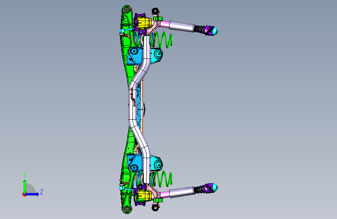This screenshot has width=337, height=219.
Task: Select the upper black stabilizer link end
Action: tap(155, 11)
